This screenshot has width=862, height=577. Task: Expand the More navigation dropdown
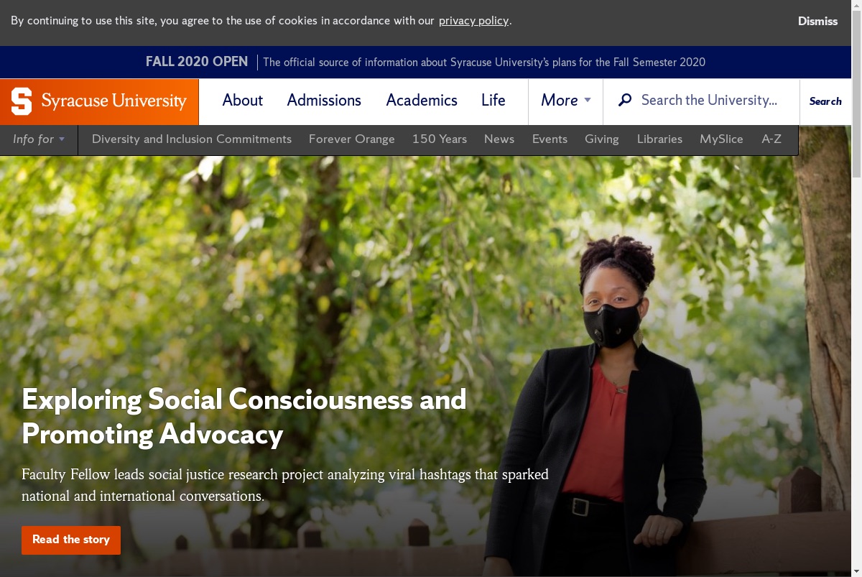[x=565, y=101]
